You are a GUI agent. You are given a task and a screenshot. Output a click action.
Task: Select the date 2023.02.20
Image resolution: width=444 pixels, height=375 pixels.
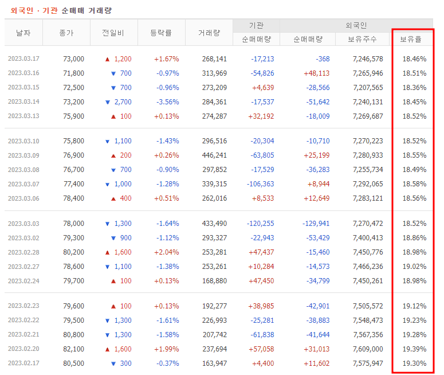pyautogui.click(x=23, y=349)
